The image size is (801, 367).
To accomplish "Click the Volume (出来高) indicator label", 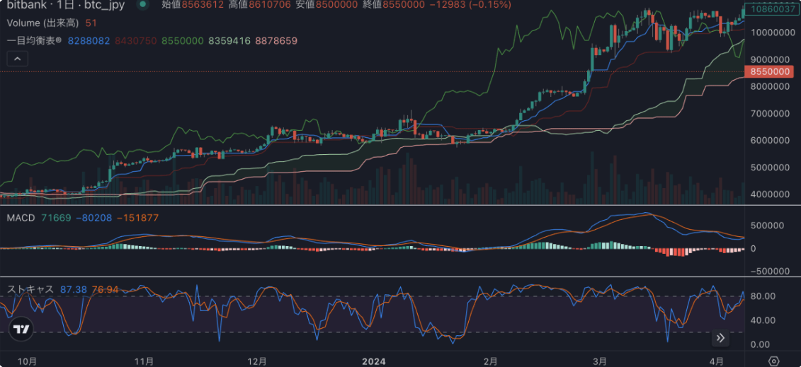I will (42, 23).
